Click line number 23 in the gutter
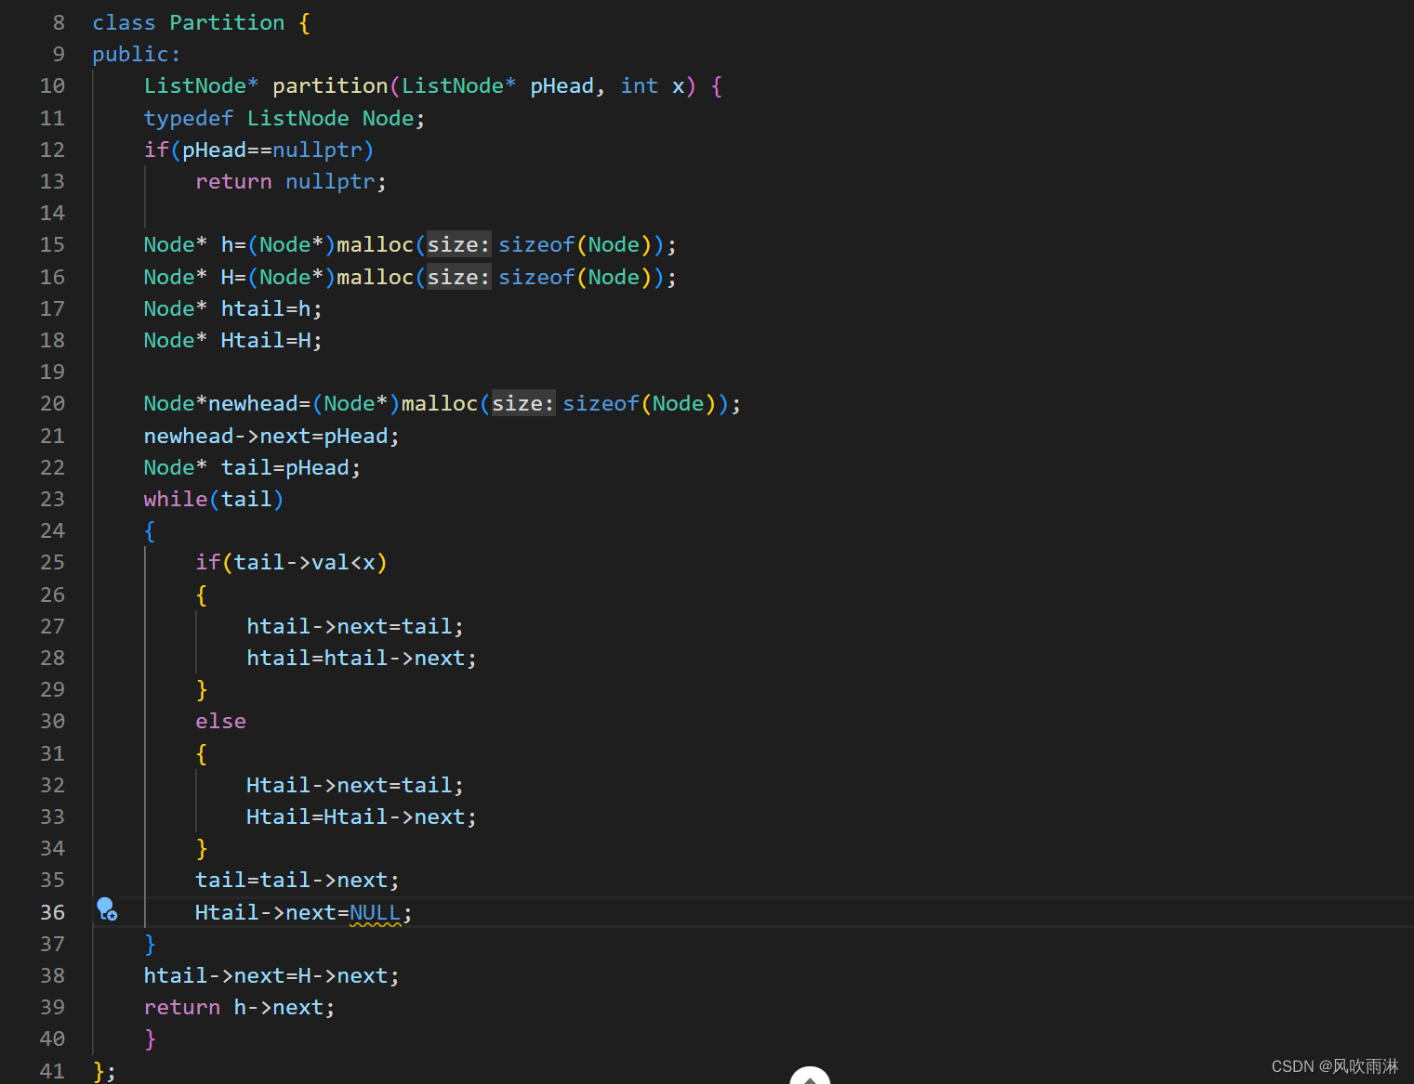The image size is (1414, 1084). pyautogui.click(x=52, y=499)
